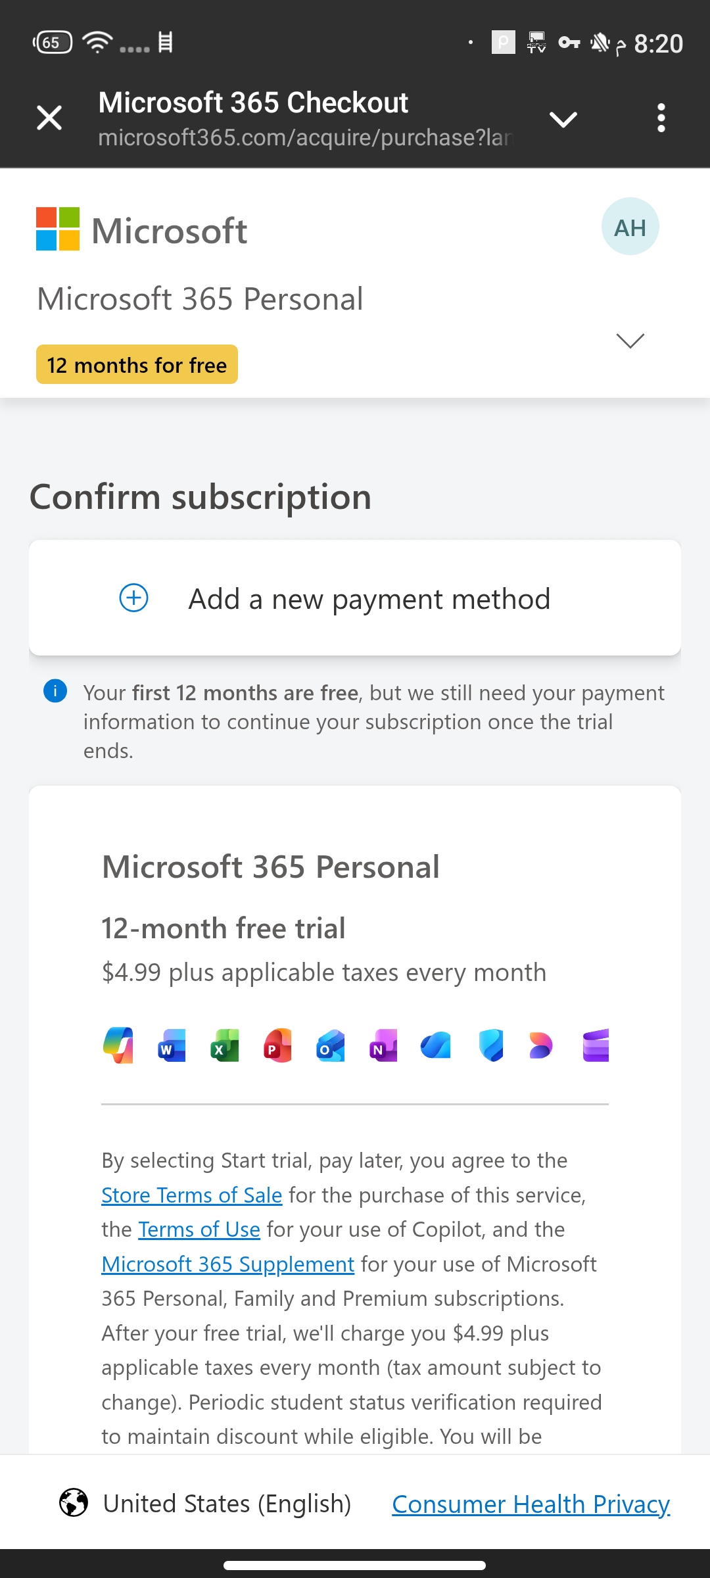This screenshot has height=1578, width=710.
Task: Click the globe icon near United States
Action: coord(74,1504)
